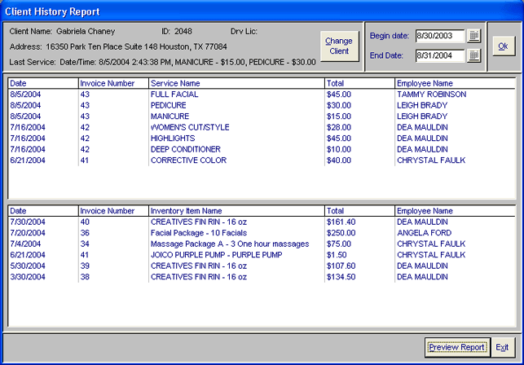Viewport: 524px width, 365px height.
Task: Open the End Date calendar picker
Action: [x=473, y=55]
